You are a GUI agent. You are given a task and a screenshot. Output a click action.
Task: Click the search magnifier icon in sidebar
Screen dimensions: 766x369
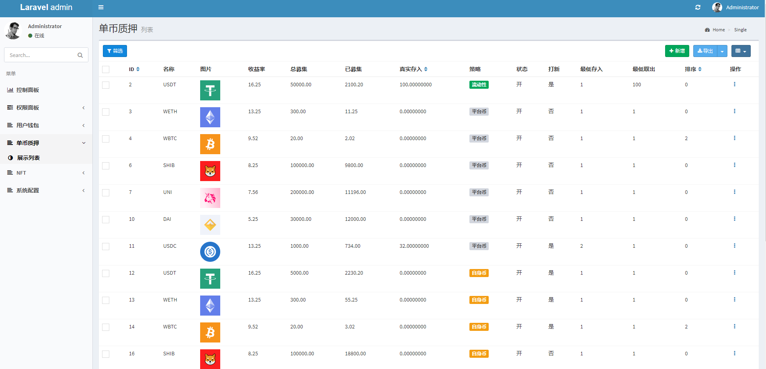pos(80,55)
